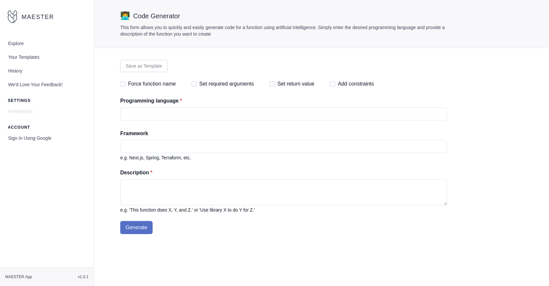Image resolution: width=549 pixels, height=286 pixels.
Task: Toggle the Add constraints option on
Action: pos(332,84)
